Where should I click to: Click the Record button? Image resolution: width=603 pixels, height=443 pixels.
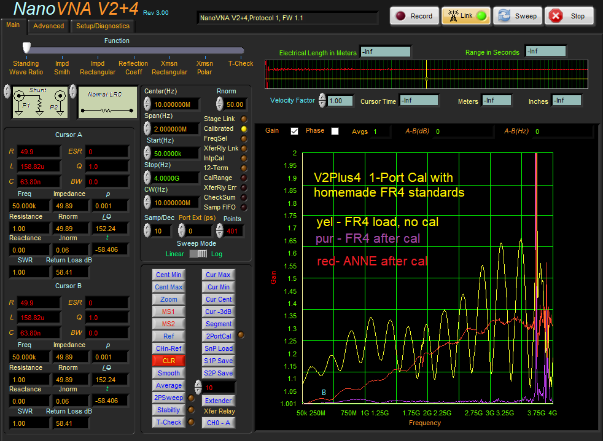coord(414,16)
